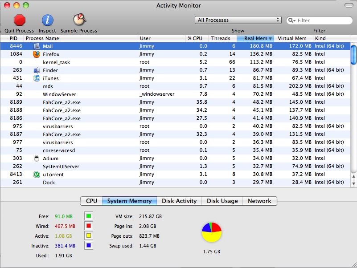Sort by the % CPU column header

197,38
